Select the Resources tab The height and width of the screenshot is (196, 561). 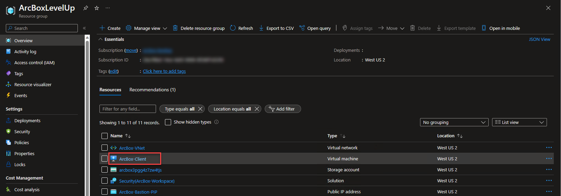(110, 90)
